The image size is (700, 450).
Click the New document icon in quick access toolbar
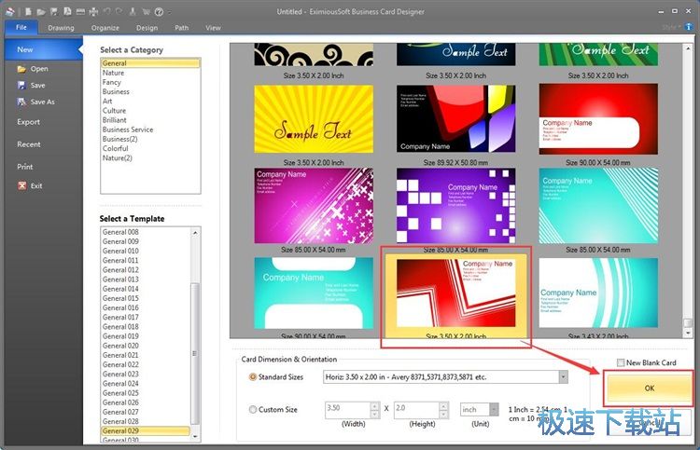click(28, 11)
